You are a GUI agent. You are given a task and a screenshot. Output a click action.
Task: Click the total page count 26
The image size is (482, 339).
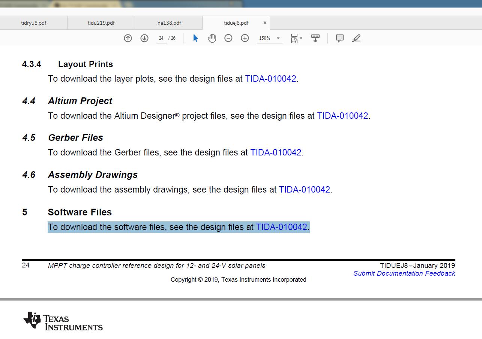(x=173, y=38)
